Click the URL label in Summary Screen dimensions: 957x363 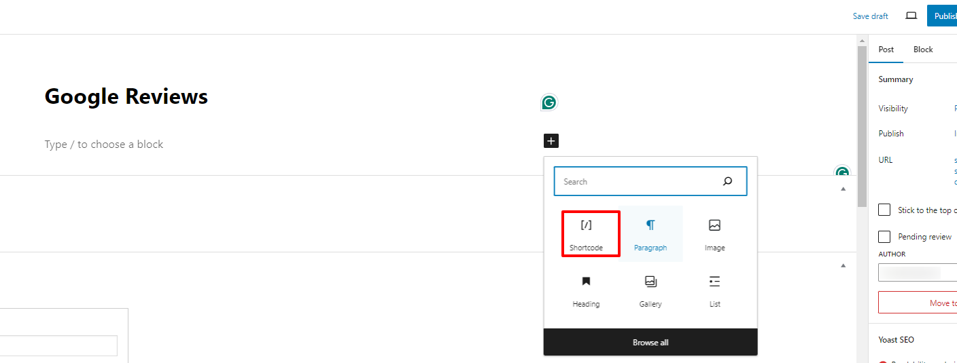(x=886, y=160)
